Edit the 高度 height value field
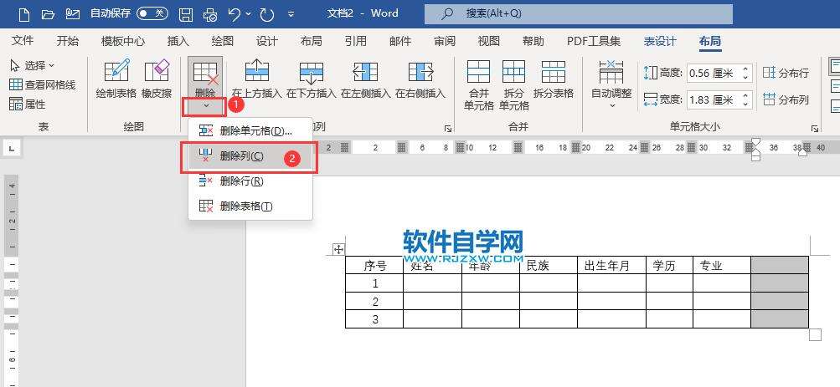 pyautogui.click(x=713, y=74)
